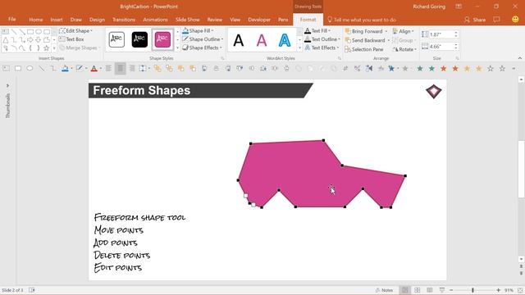Click the outline pen icon in quick access toolbar
The width and height of the screenshot is (525, 295).
coord(80,69)
